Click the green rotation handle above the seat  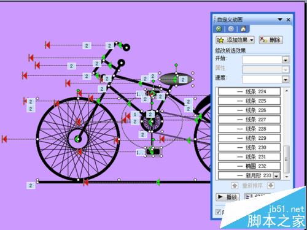pyautogui.click(x=176, y=65)
